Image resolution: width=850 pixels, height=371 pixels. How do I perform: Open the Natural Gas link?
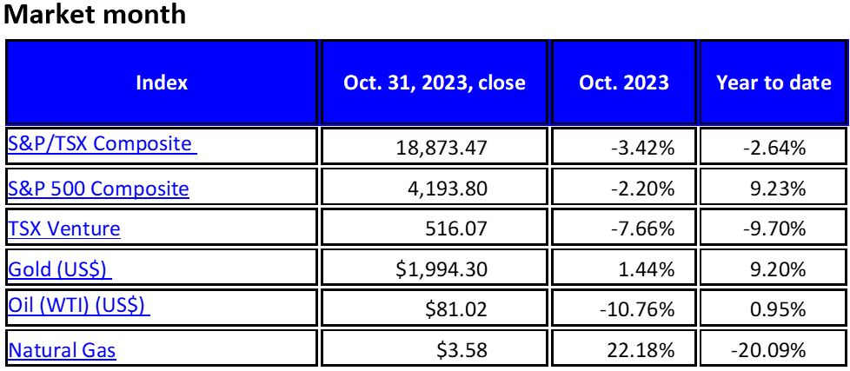pyautogui.click(x=62, y=350)
